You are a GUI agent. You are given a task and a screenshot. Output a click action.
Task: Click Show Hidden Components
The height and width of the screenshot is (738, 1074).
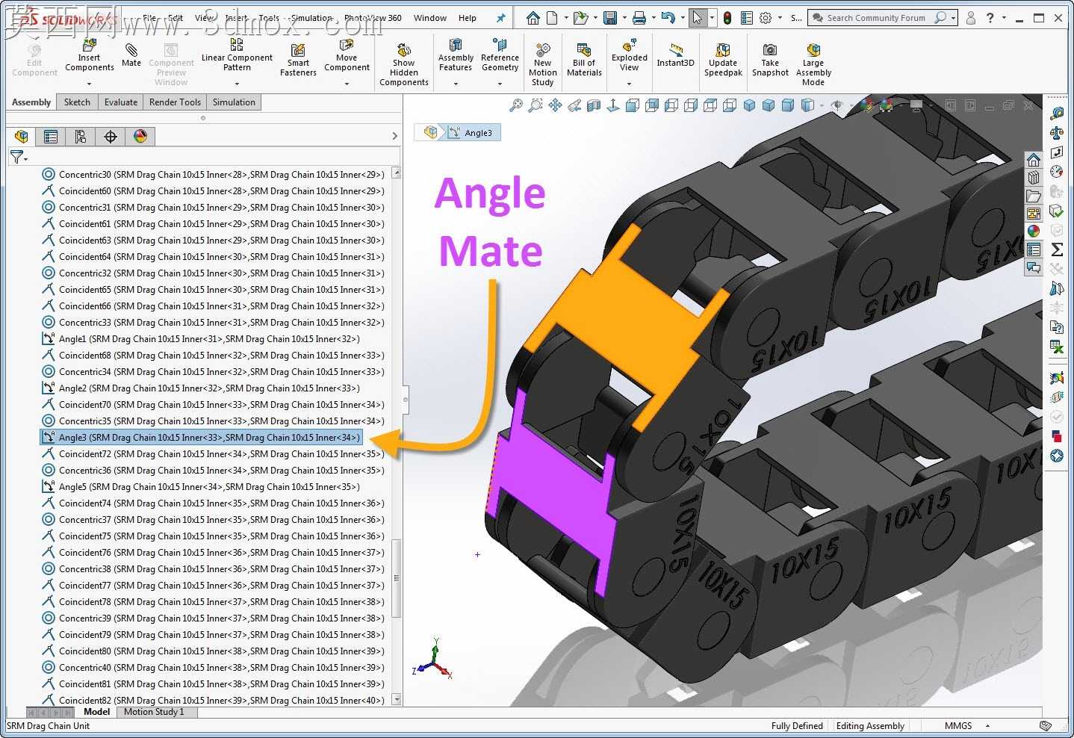click(403, 64)
